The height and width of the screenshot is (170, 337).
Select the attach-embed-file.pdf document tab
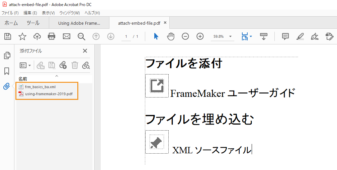(x=139, y=23)
